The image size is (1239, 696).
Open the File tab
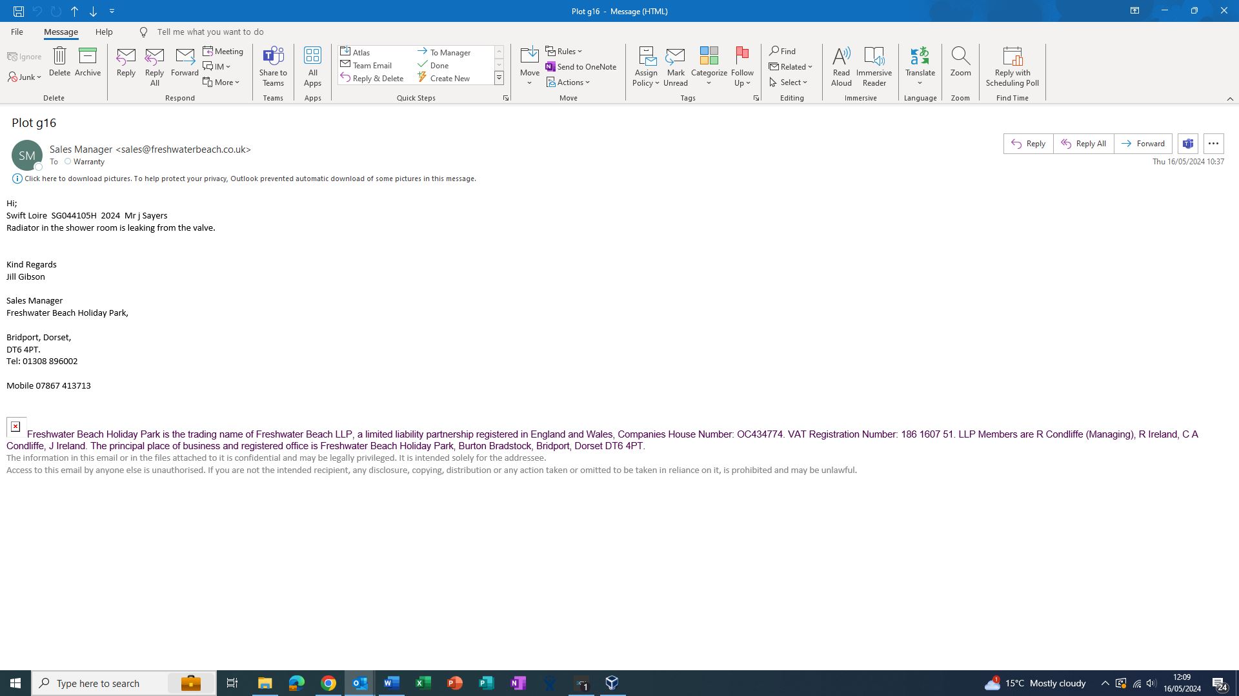point(17,32)
